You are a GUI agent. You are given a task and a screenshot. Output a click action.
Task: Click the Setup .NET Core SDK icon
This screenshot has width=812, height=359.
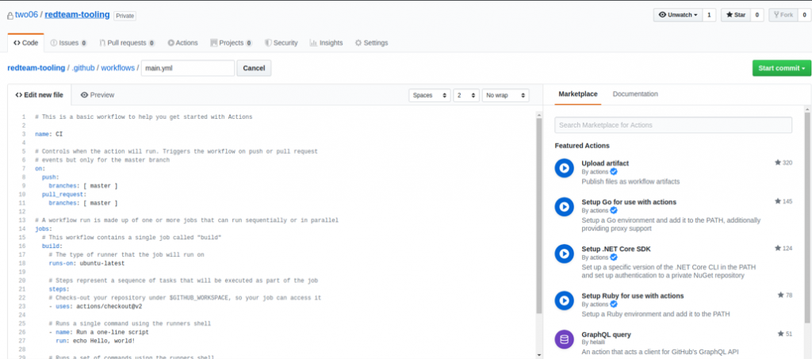[565, 254]
